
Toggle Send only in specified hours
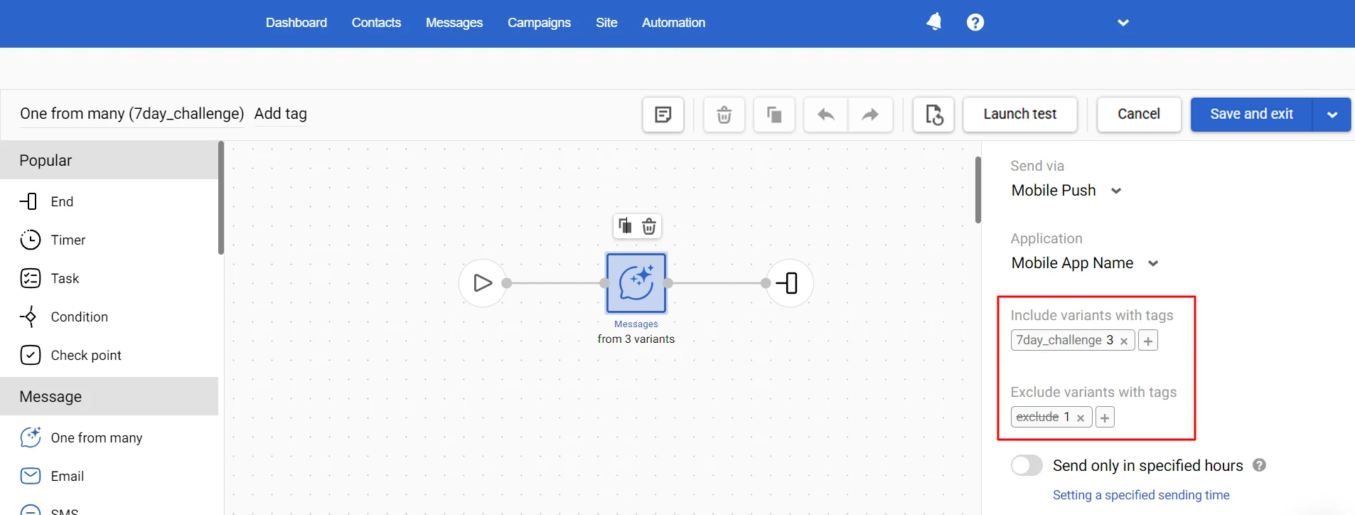1027,465
